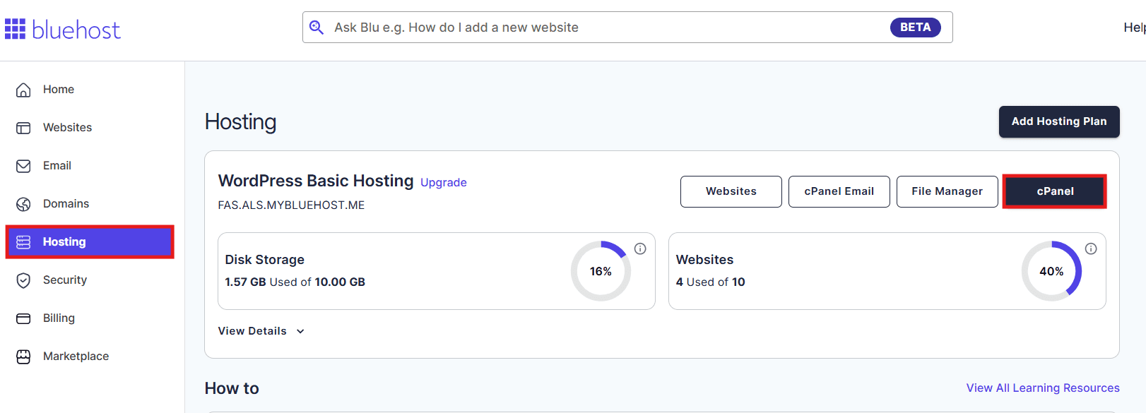This screenshot has height=413, width=1146.
Task: Click the Hosting server icon in sidebar
Action: pyautogui.click(x=23, y=242)
